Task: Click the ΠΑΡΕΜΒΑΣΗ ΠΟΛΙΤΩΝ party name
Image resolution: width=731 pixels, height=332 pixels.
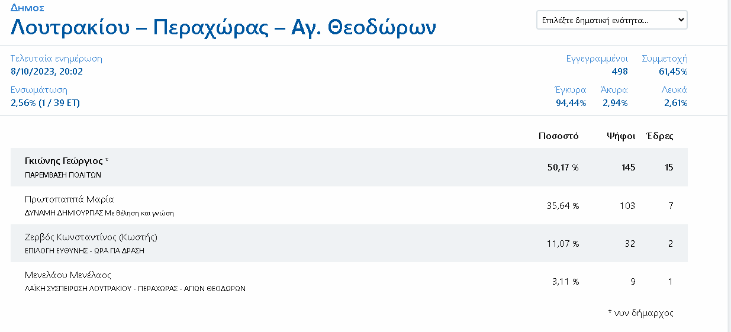Action: point(63,175)
